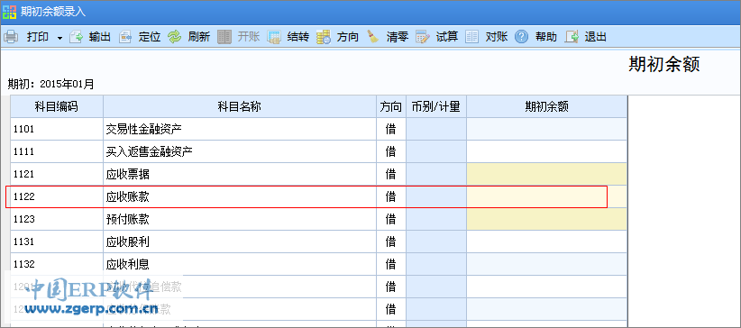Select the 应收账款 row name

point(128,196)
